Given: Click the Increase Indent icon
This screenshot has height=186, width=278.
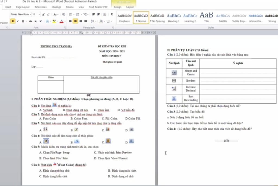Looking at the screenshot, I should [x=98, y=15].
